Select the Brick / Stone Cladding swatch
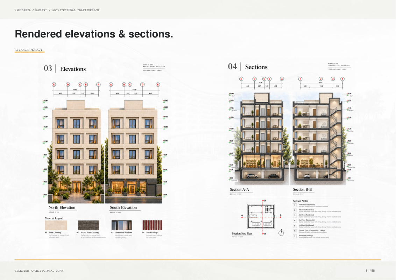This screenshot has height=280, width=396. coord(89,225)
